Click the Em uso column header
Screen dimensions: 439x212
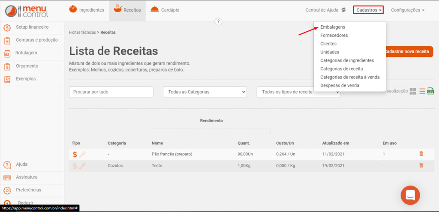point(389,143)
